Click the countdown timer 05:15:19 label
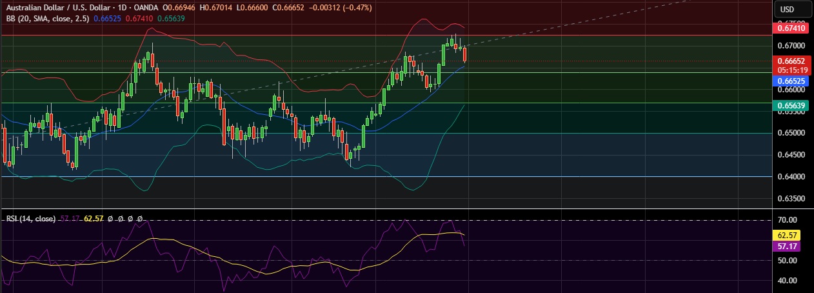The image size is (814, 293). 789,69
